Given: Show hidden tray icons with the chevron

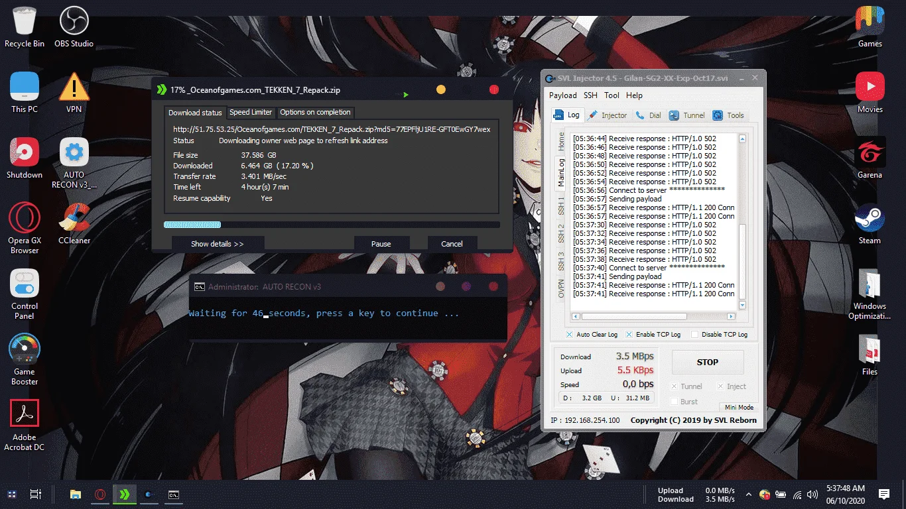Looking at the screenshot, I should pos(749,494).
